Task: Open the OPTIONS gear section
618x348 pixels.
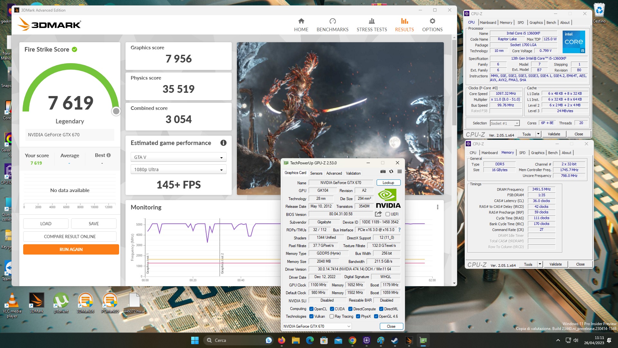Action: [x=432, y=25]
